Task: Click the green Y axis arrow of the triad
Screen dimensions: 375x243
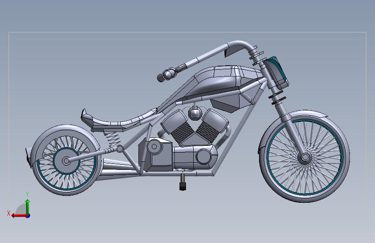Action: 28,207
